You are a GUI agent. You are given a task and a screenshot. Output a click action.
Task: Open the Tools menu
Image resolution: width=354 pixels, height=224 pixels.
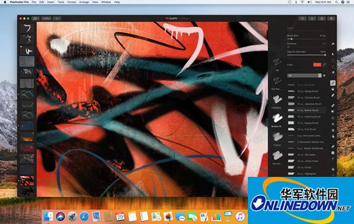[61, 2]
